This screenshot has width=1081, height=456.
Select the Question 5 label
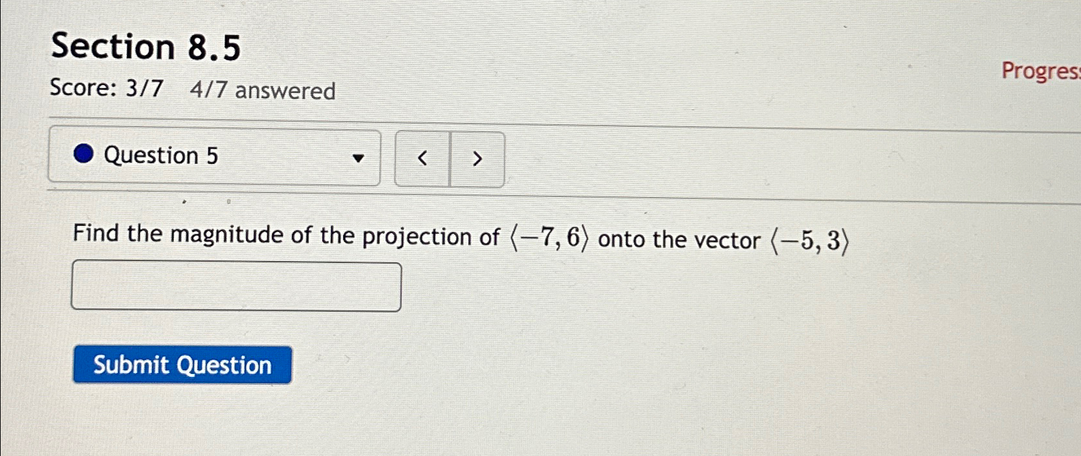pos(162,155)
